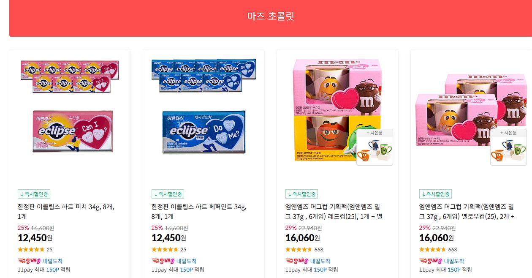This screenshot has width=532, height=278.
Task: Click the 슈팅배송 icon under M&M's Yellow Cup
Action: tap(429, 261)
